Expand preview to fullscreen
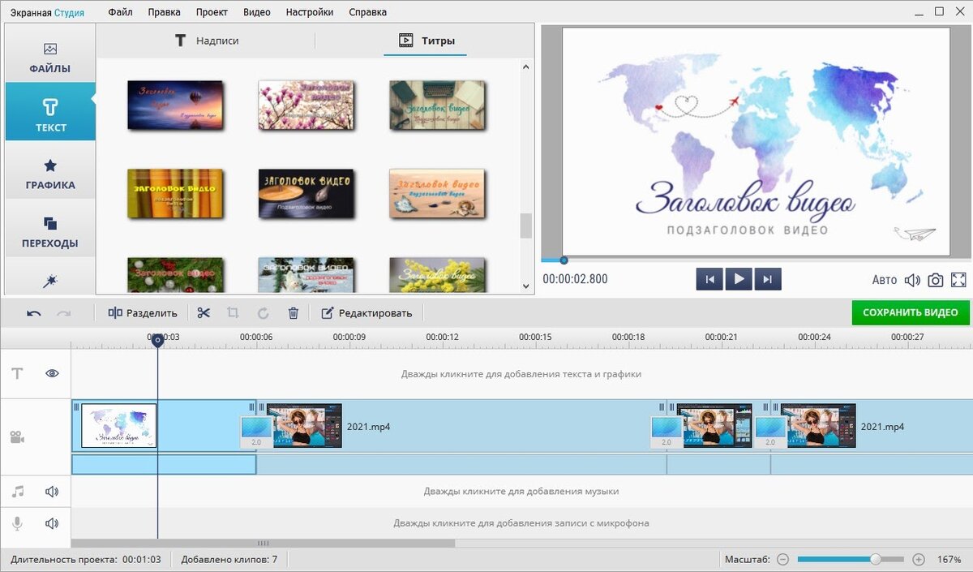The image size is (973, 572). coord(958,280)
